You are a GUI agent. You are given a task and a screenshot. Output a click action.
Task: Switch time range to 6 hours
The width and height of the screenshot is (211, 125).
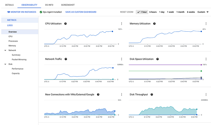(153, 12)
